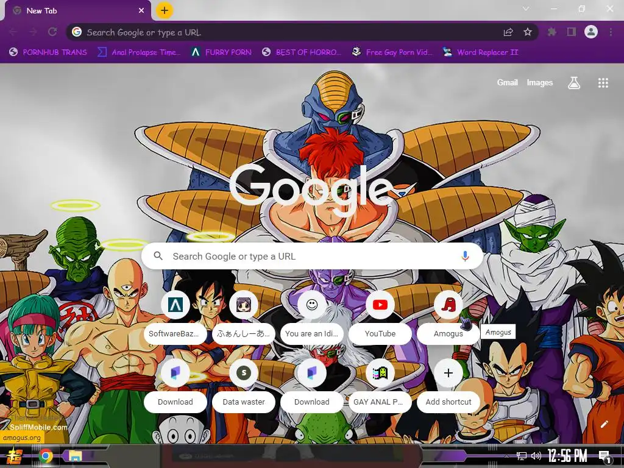624x468 pixels.
Task: Open the You are an Idi... shortcut
Action: tap(312, 316)
